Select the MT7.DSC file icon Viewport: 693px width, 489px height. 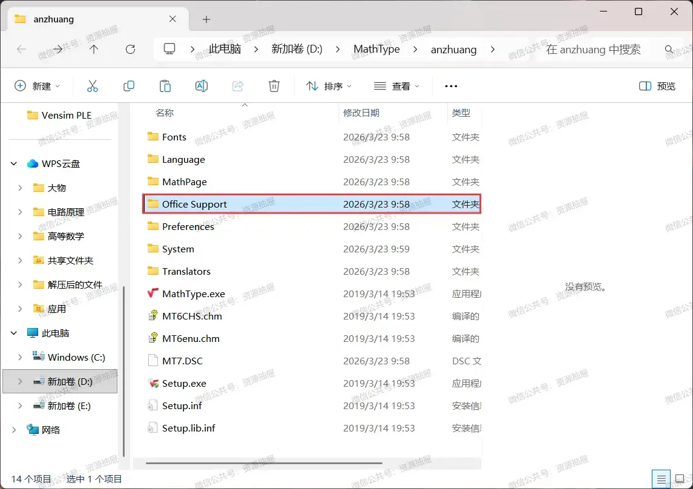click(x=153, y=361)
